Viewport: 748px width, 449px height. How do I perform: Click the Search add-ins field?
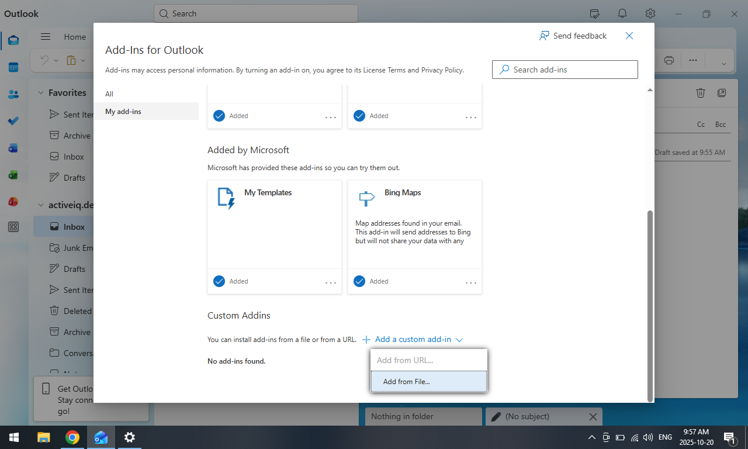(x=565, y=70)
